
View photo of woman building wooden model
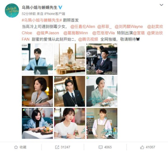69,59
